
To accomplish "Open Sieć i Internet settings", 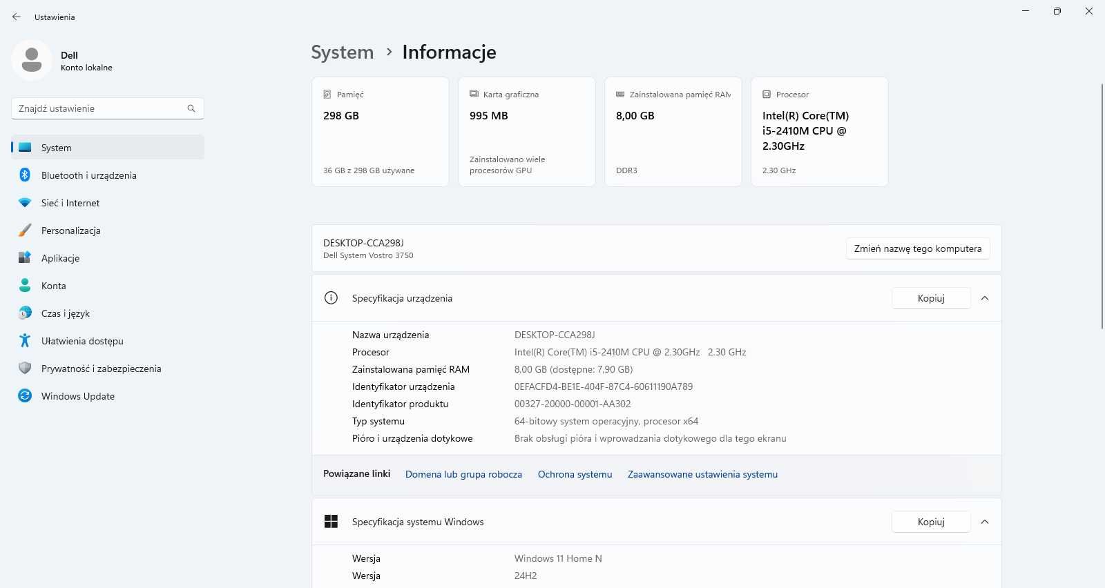I will [x=108, y=203].
